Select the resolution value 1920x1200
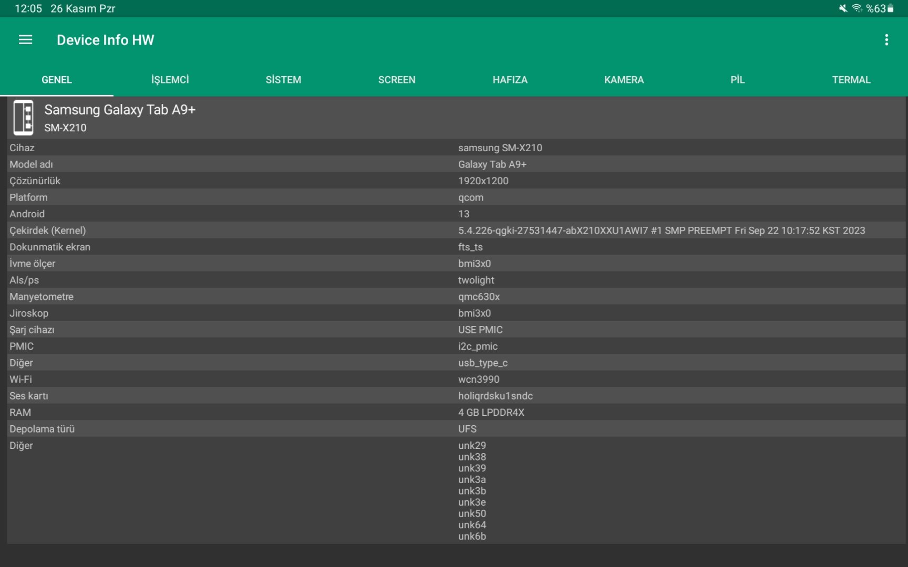 (x=483, y=181)
